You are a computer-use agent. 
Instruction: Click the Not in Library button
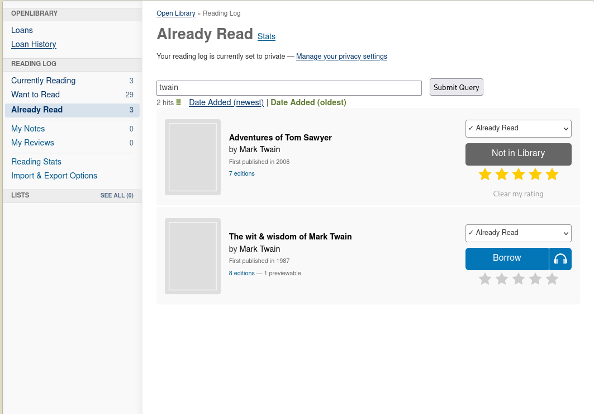point(518,154)
